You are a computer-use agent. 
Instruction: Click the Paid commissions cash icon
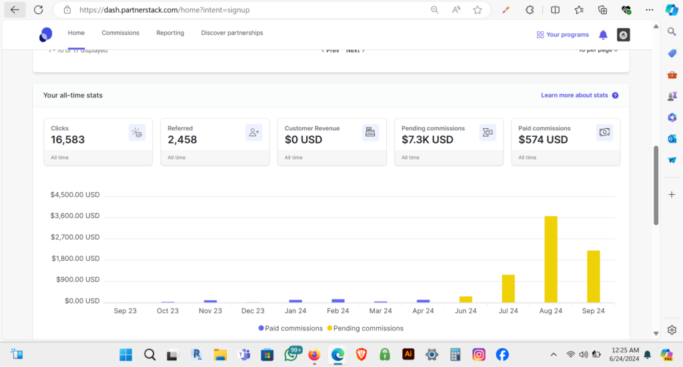[x=604, y=133]
